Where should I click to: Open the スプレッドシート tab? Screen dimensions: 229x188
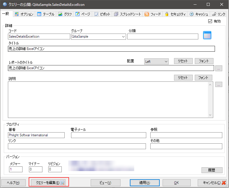click(128, 14)
